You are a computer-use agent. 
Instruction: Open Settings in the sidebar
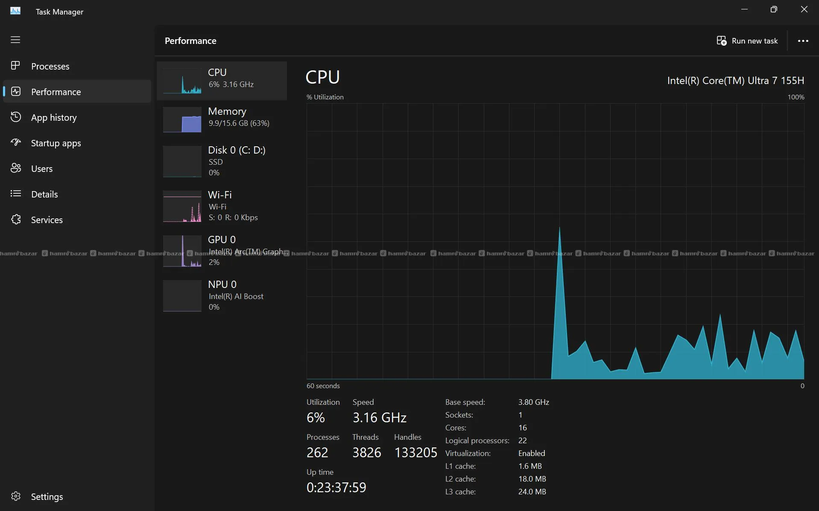(x=77, y=496)
